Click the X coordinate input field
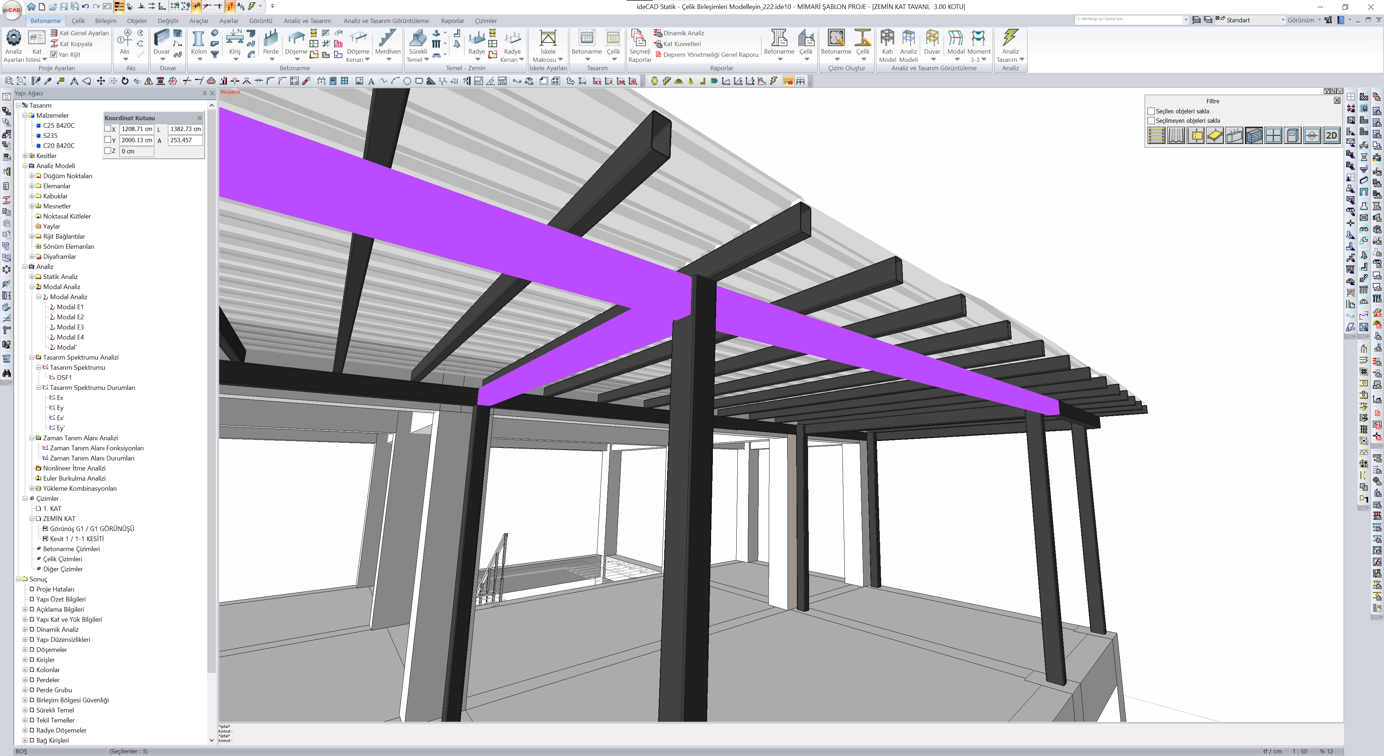The image size is (1384, 756). tap(137, 129)
